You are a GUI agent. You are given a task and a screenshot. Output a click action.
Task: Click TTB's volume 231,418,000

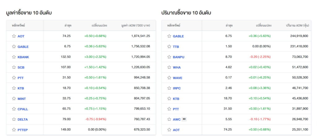pyautogui.click(x=299, y=46)
